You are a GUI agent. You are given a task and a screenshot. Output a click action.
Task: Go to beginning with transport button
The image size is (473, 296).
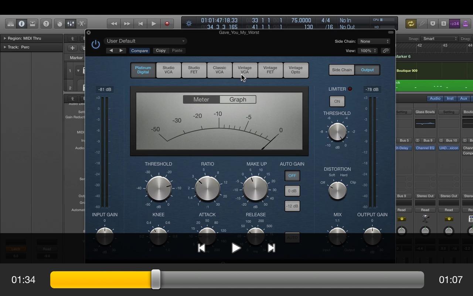point(140,24)
